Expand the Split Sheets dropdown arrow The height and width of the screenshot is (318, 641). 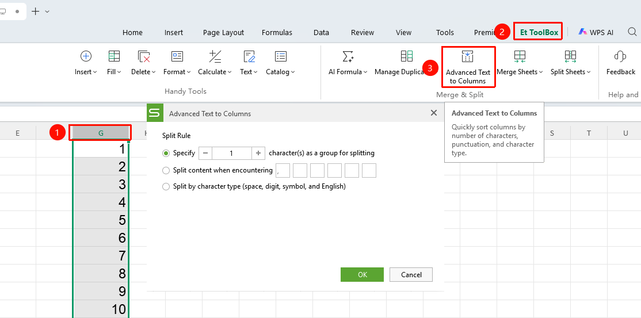(x=589, y=72)
